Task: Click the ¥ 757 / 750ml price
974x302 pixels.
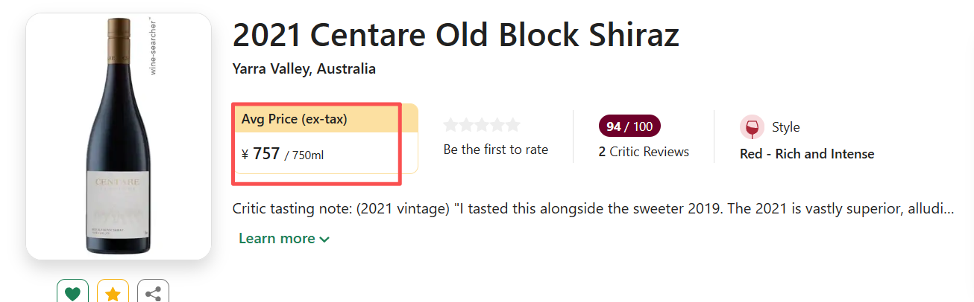Action: [x=283, y=155]
